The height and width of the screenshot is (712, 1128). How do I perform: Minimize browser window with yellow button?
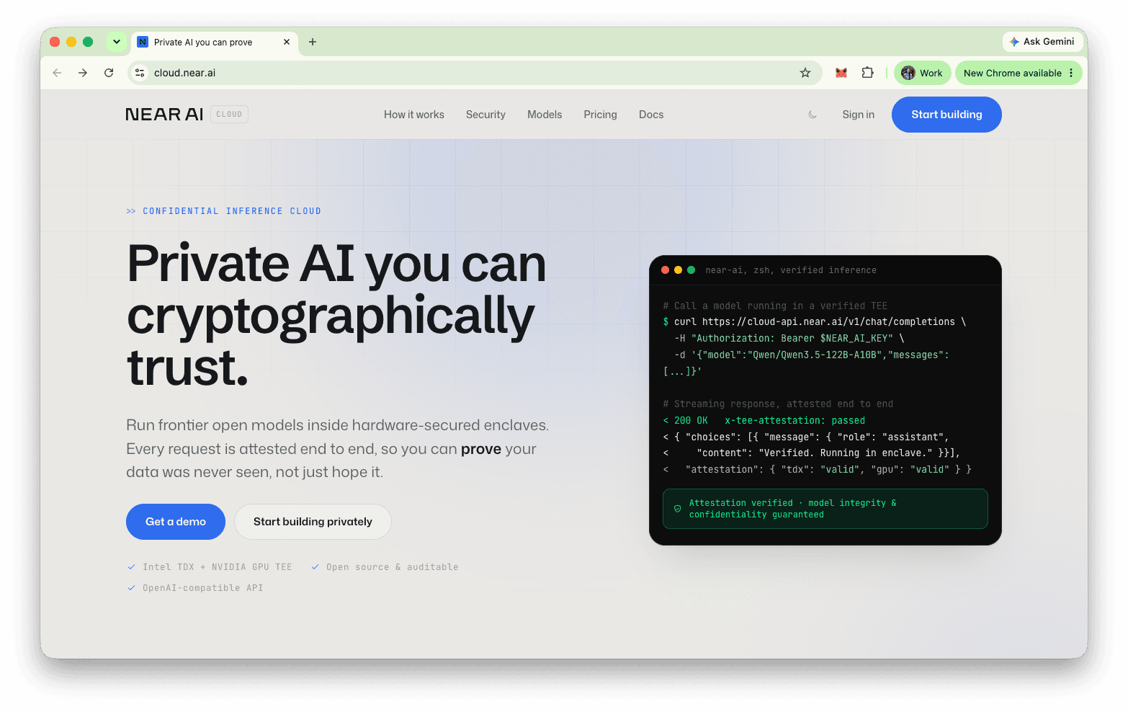pyautogui.click(x=71, y=42)
